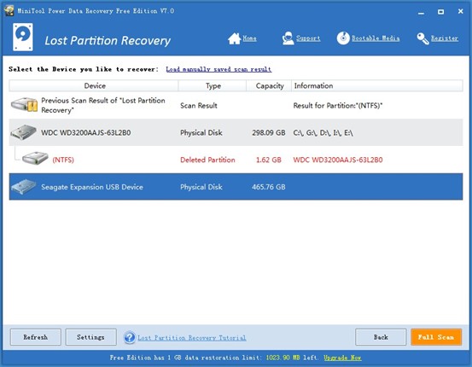Click the MiniTool app icon in title bar
Screen dimensions: 472x367
[9, 10]
